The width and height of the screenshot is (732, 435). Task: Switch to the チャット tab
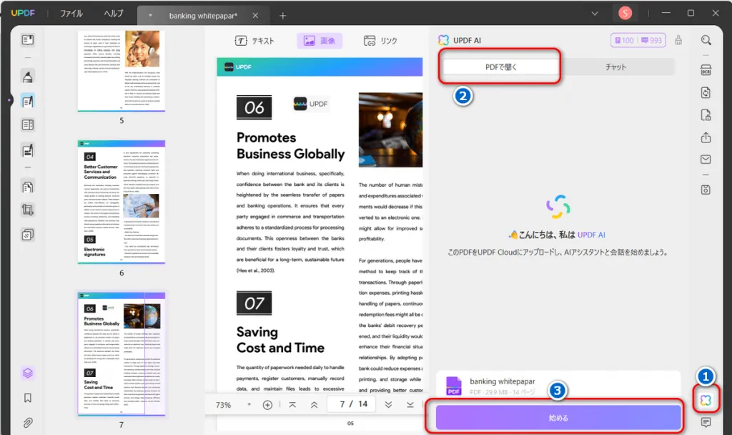615,67
